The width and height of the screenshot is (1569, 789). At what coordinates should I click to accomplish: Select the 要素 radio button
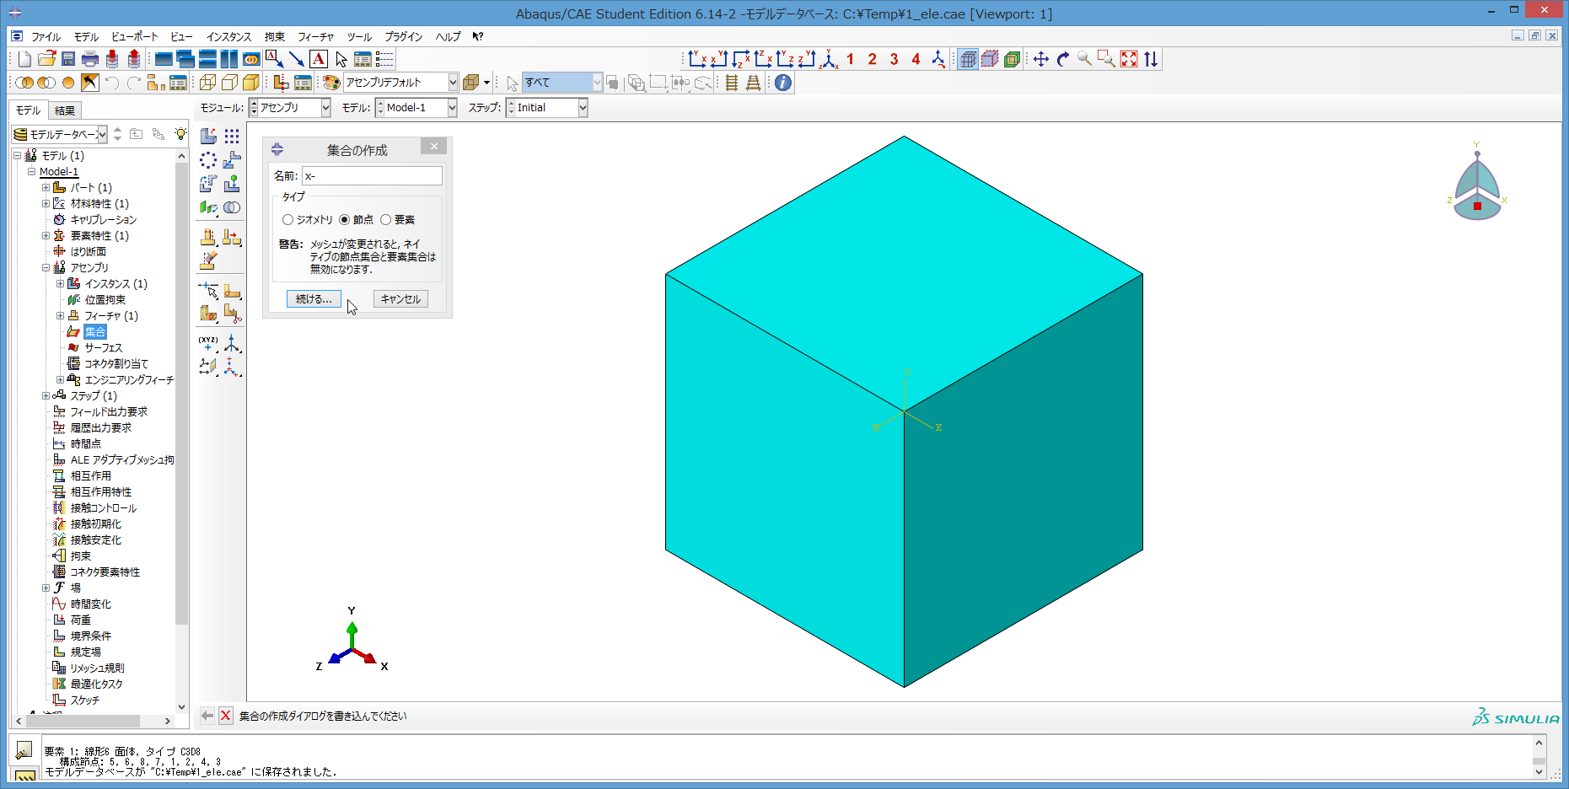coord(385,220)
